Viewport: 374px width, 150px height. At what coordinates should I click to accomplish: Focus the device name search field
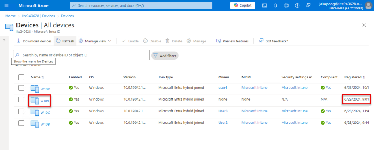click(81, 55)
